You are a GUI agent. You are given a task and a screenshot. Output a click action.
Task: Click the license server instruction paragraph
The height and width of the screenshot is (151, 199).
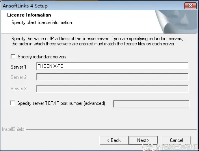97,41
